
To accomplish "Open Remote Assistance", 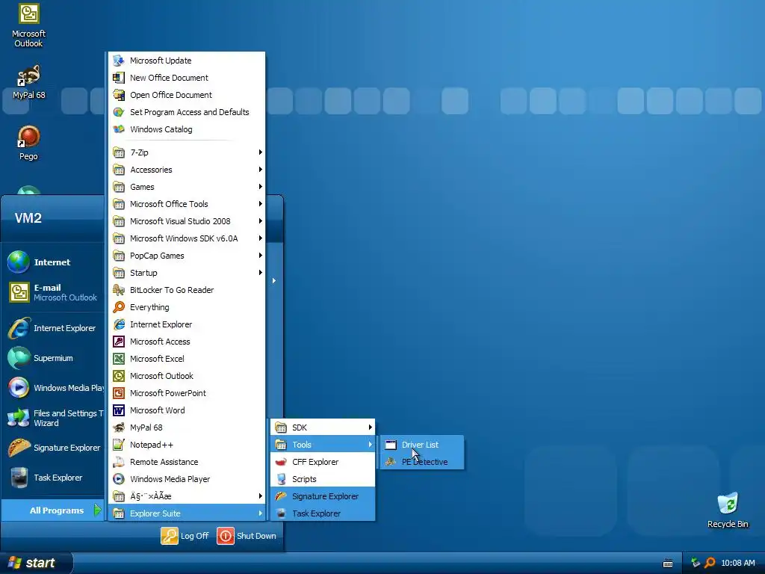I will click(188, 462).
